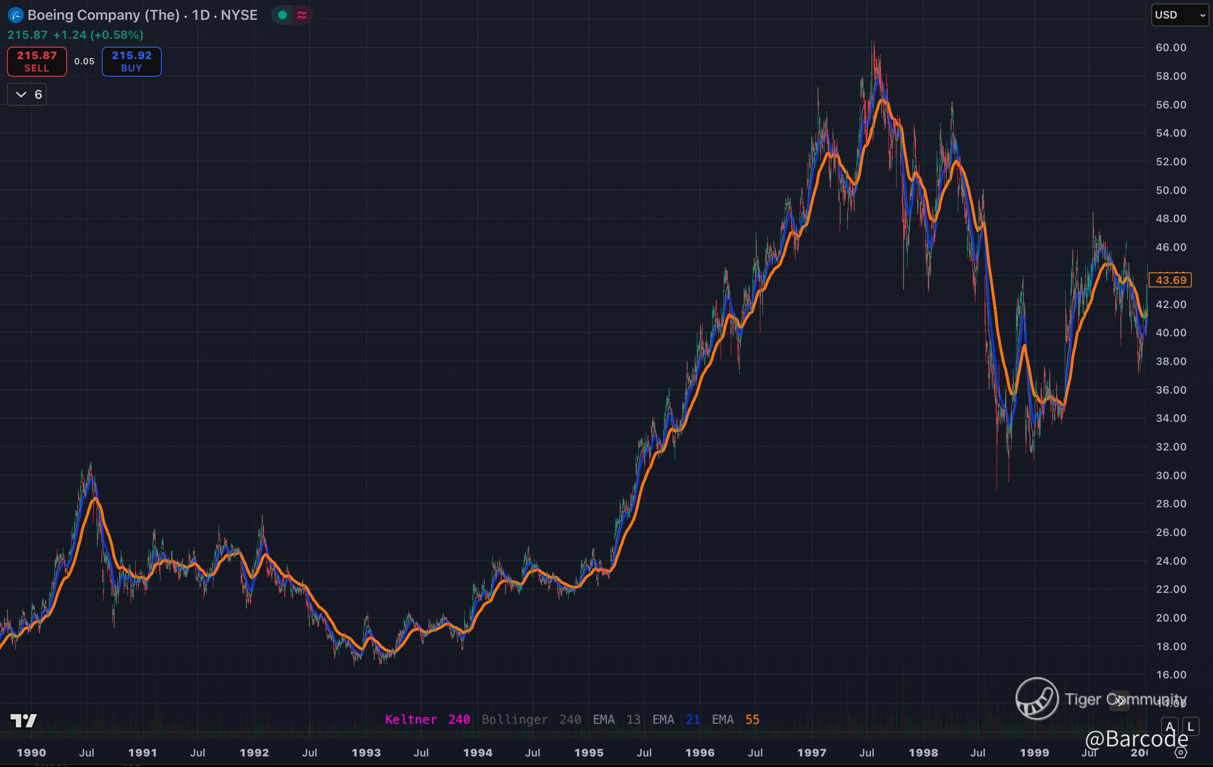1213x767 pixels.
Task: Click the Keltner 240 indicator label
Action: click(427, 719)
